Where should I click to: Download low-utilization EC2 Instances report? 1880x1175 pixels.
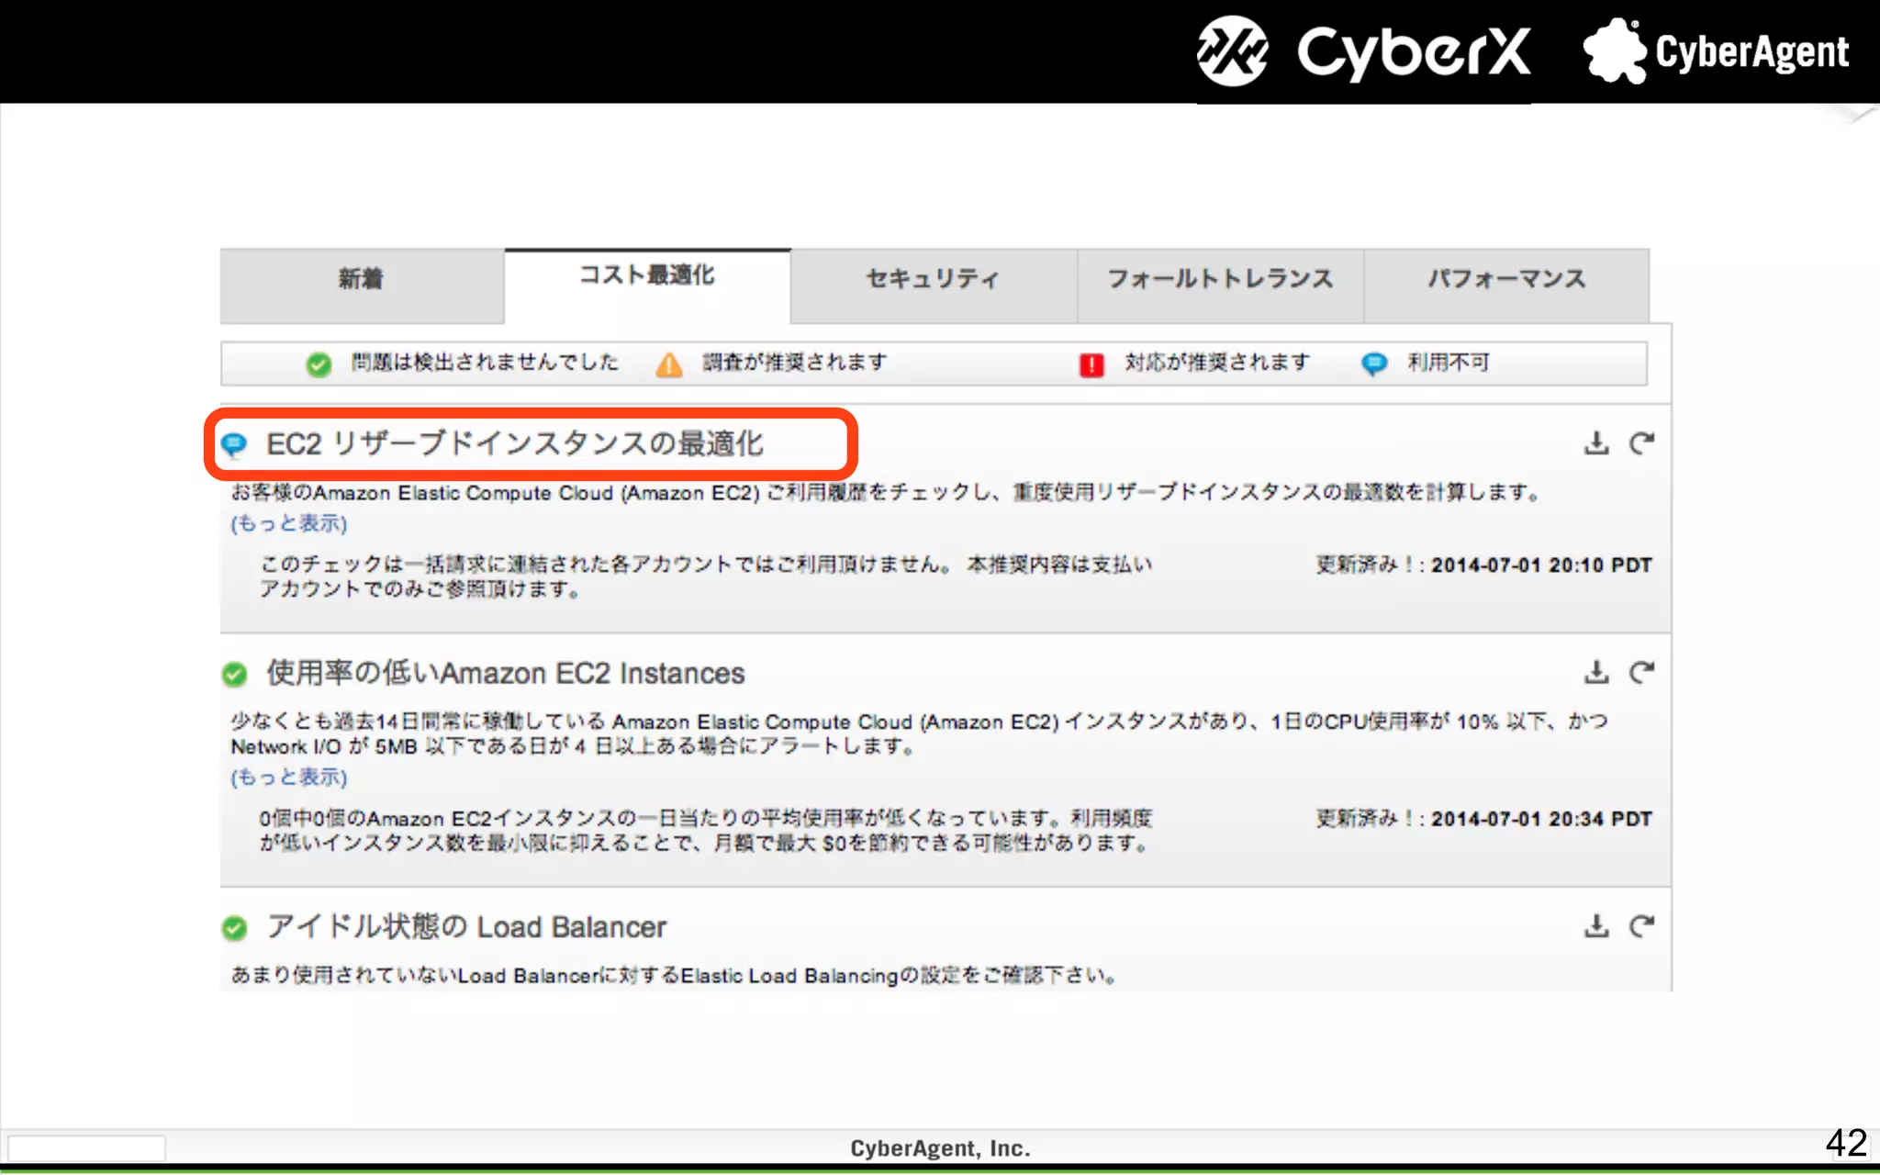(1596, 673)
